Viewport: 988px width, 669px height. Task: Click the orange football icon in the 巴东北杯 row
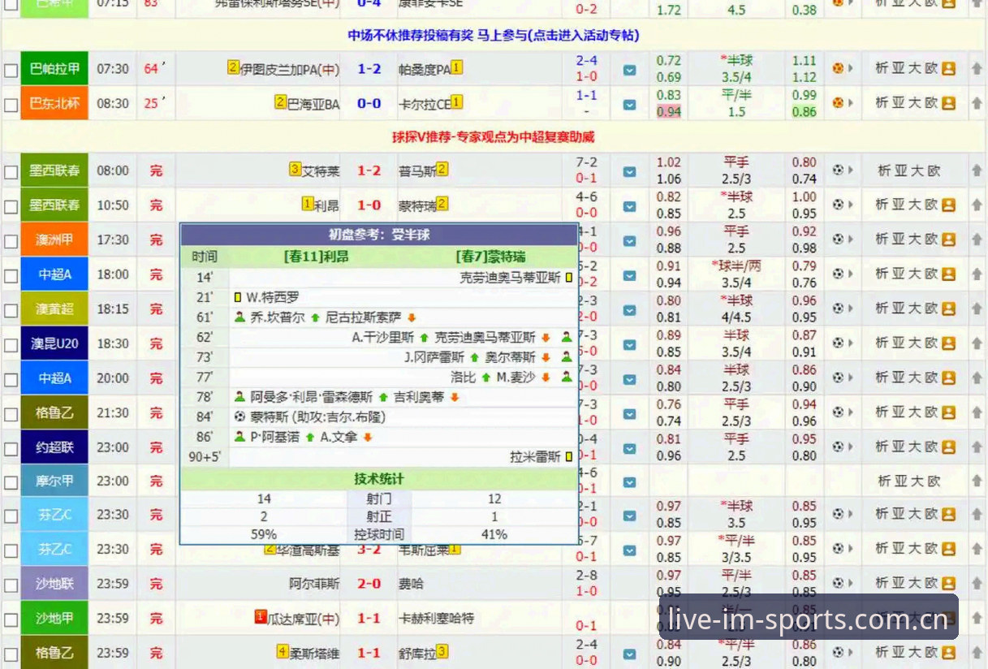pos(838,103)
